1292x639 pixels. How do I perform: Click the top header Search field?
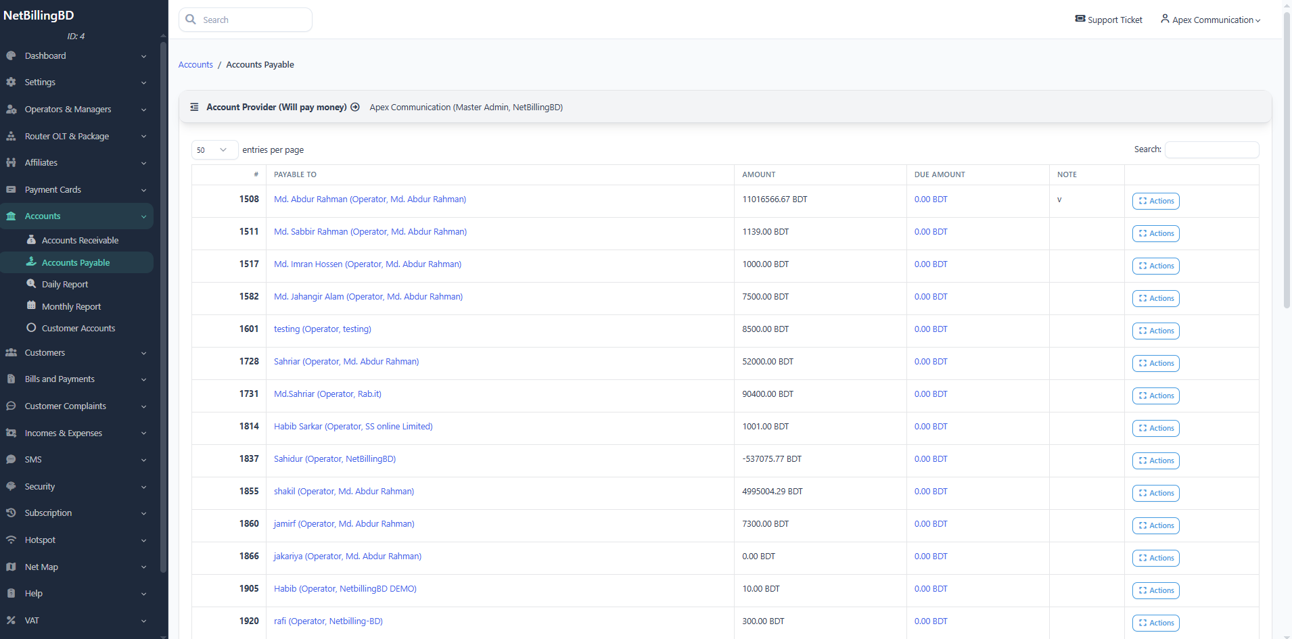coord(246,20)
